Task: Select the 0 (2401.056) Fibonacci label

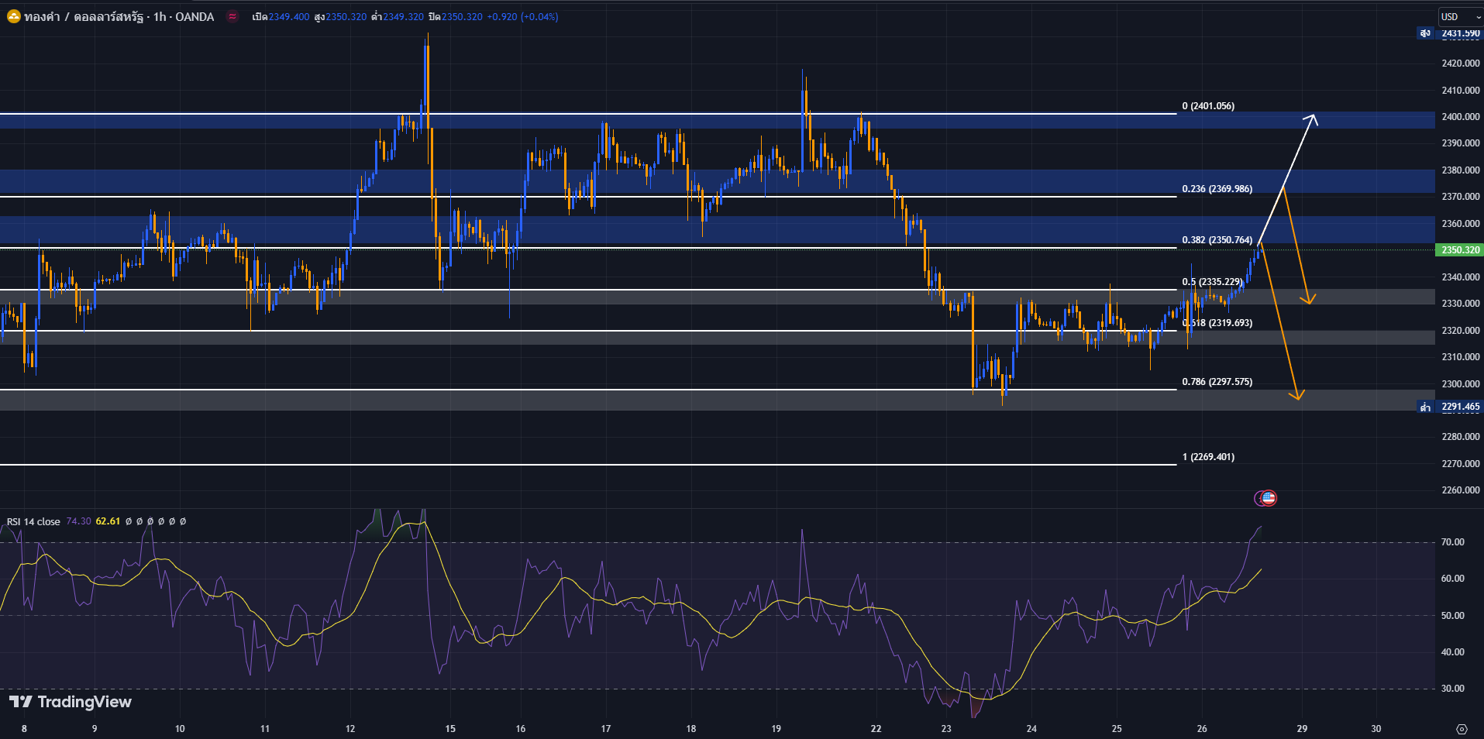Action: (1208, 106)
